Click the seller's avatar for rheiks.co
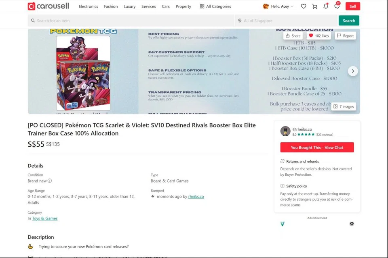 pyautogui.click(x=285, y=131)
